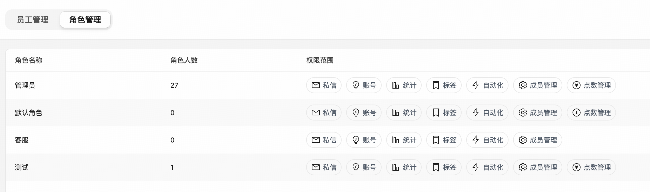
Task: Click envelope icon in 管理员 row
Action: (316, 85)
